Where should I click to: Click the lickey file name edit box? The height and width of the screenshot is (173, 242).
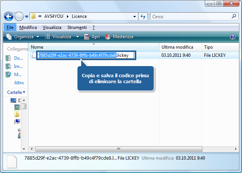(86, 55)
